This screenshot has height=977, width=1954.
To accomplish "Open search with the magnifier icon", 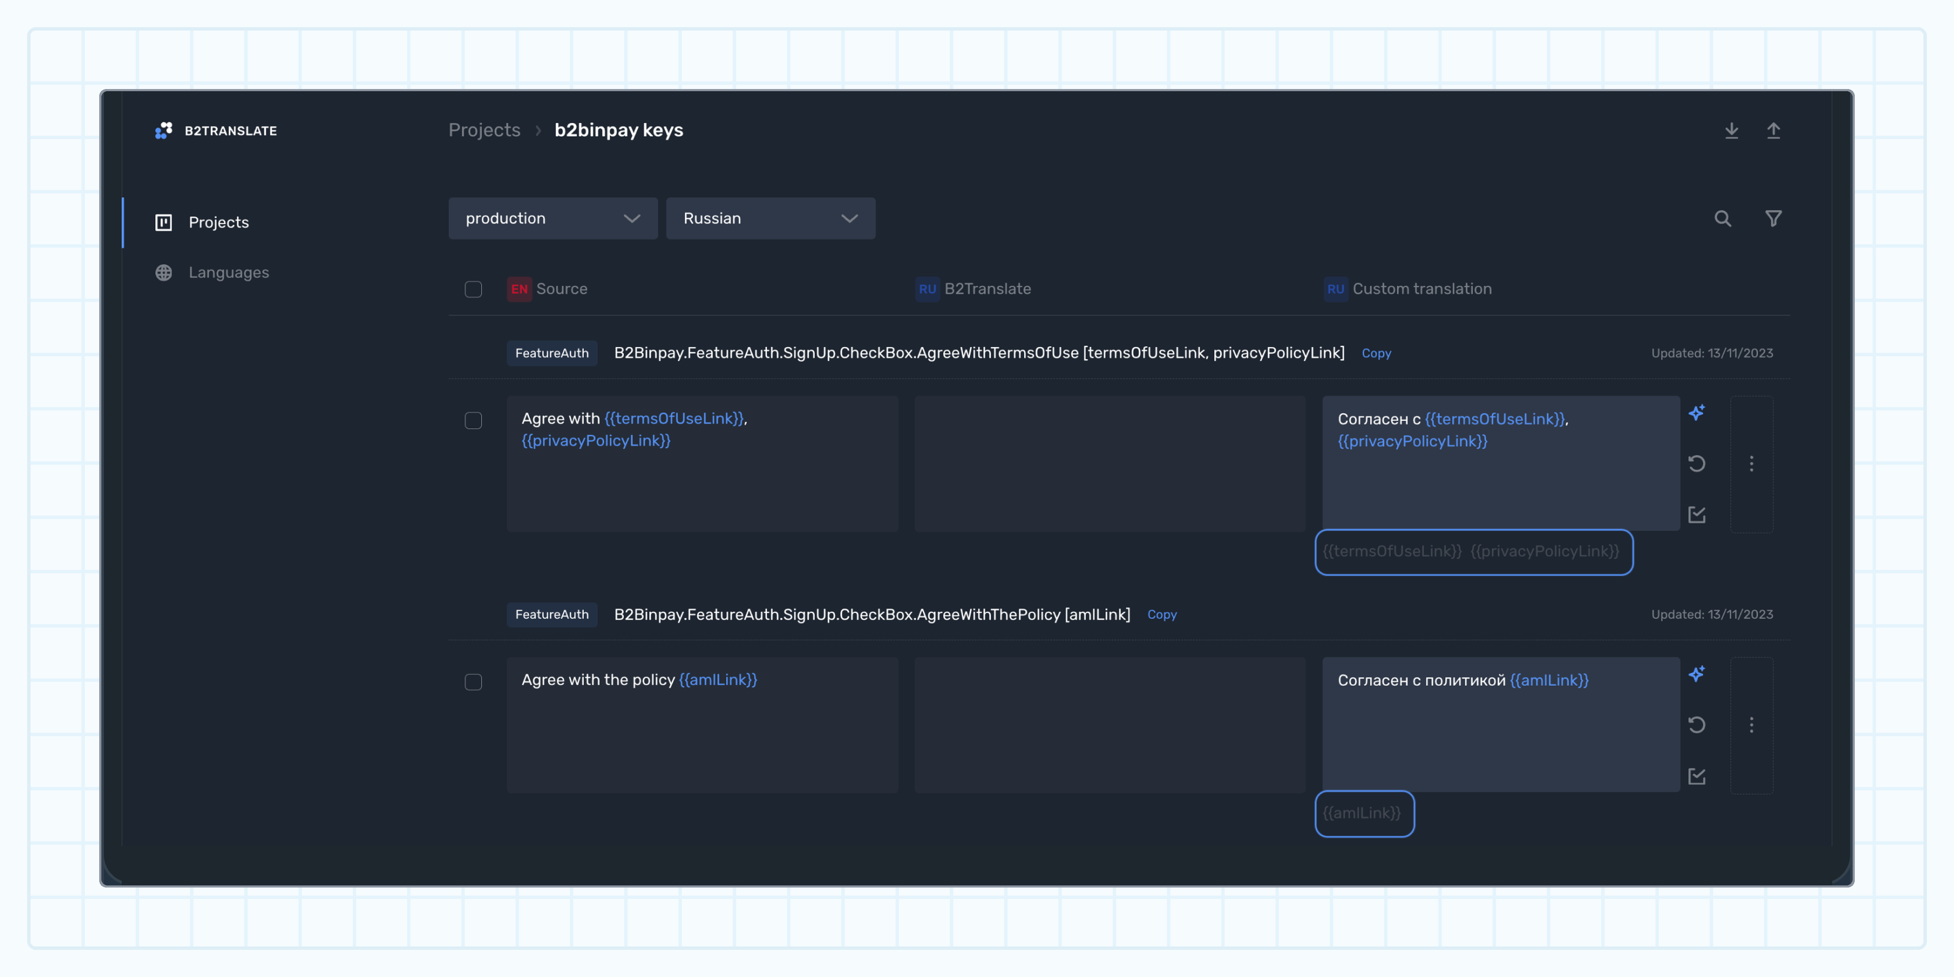I will (1722, 218).
